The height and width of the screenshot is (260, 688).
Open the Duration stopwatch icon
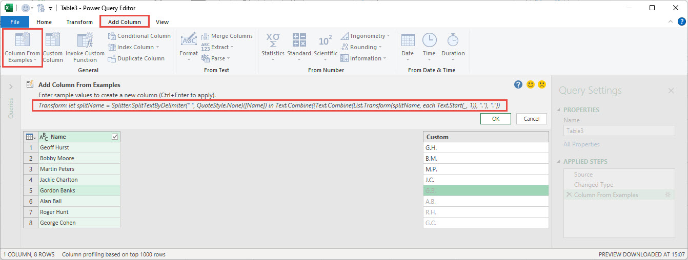coord(453,40)
